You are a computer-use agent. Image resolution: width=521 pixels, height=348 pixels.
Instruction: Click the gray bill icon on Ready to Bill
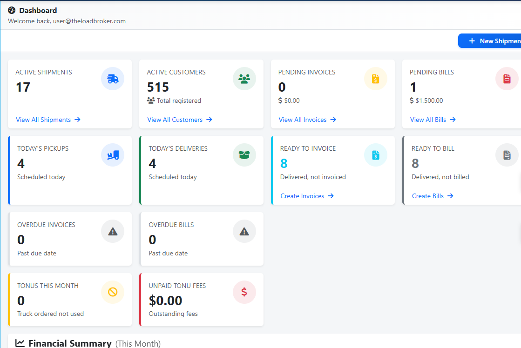(x=507, y=154)
